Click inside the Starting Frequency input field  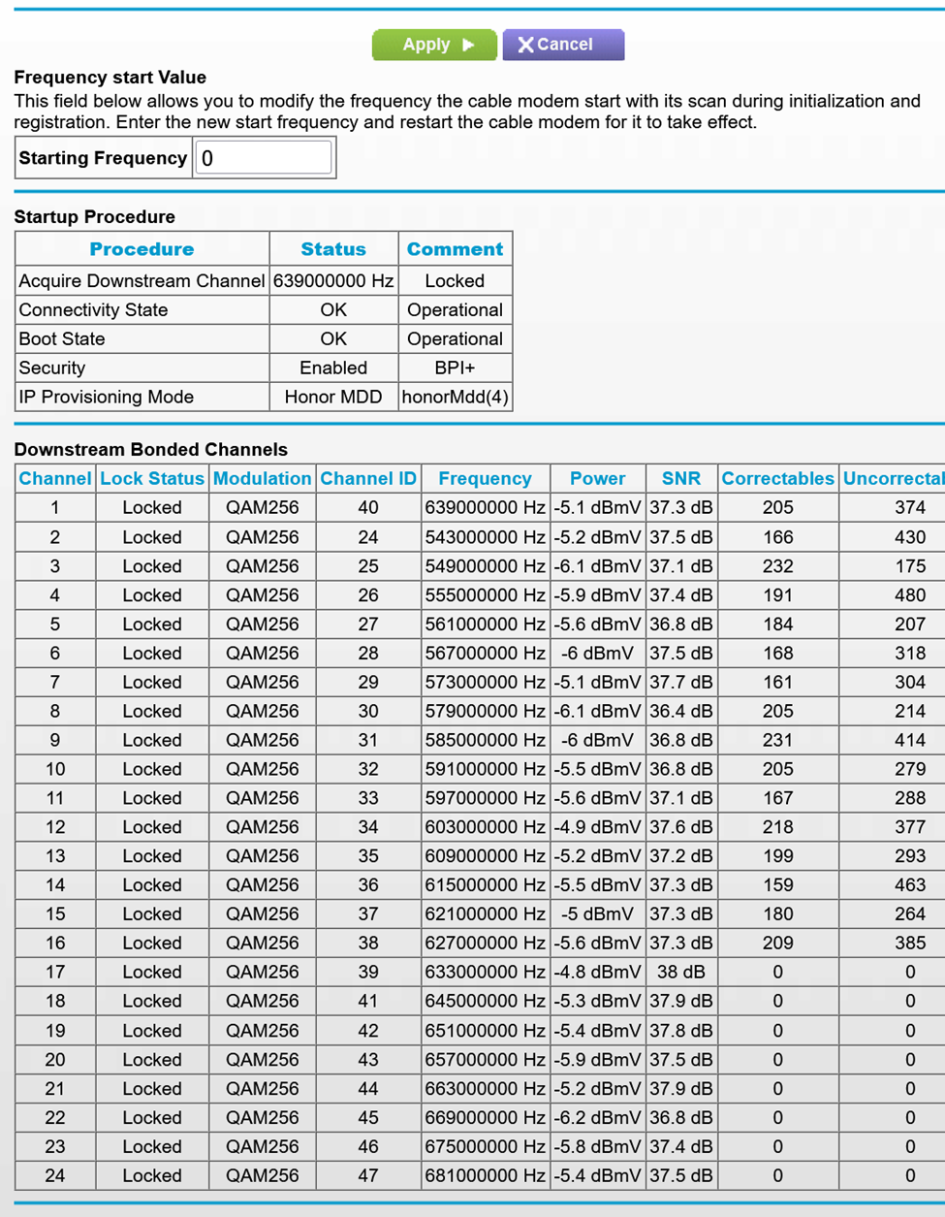pos(264,157)
